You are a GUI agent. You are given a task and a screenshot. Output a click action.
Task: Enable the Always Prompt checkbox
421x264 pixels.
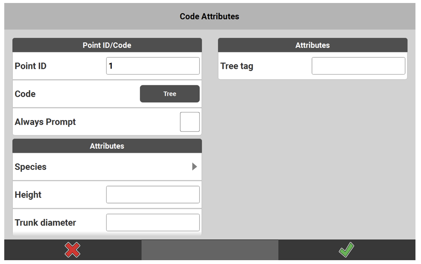(190, 122)
